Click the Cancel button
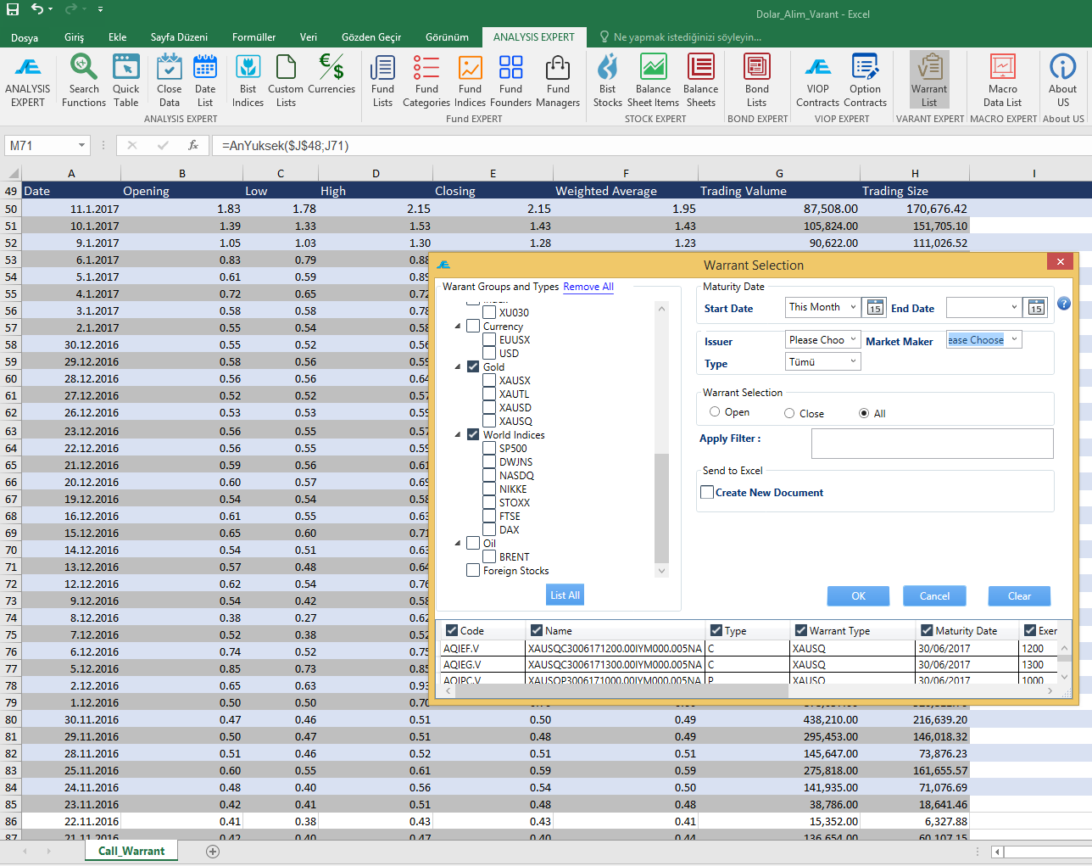The height and width of the screenshot is (866, 1092). 934,596
